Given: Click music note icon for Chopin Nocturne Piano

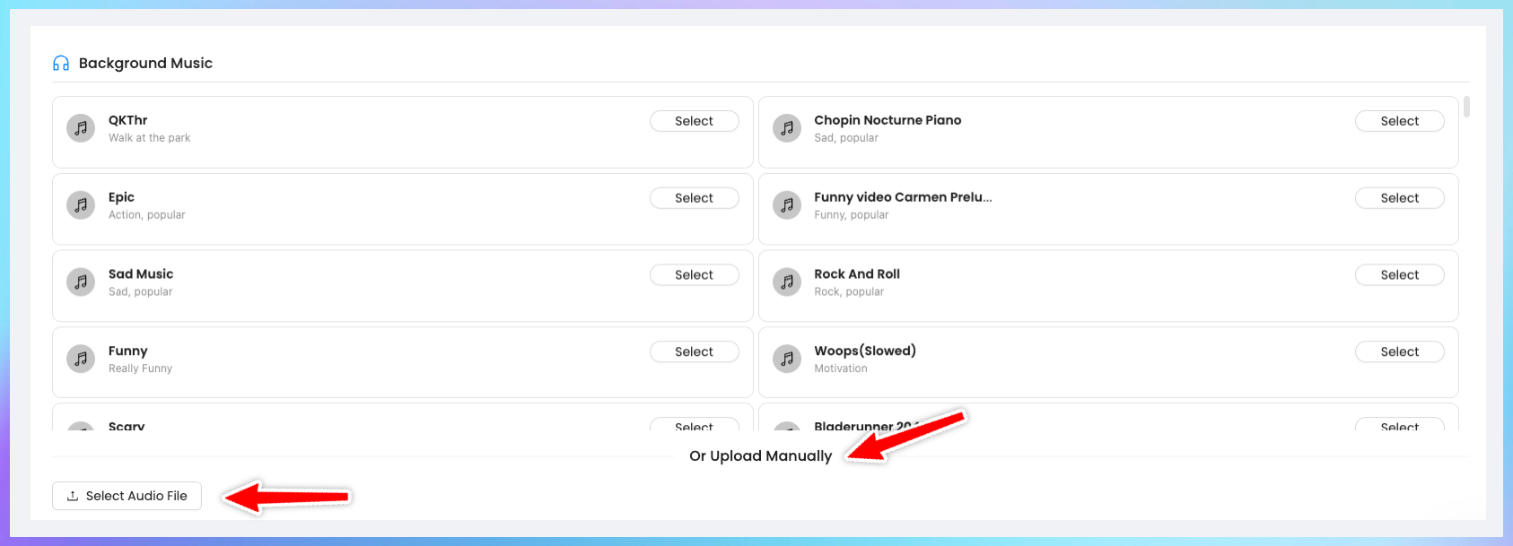Looking at the screenshot, I should 787,128.
